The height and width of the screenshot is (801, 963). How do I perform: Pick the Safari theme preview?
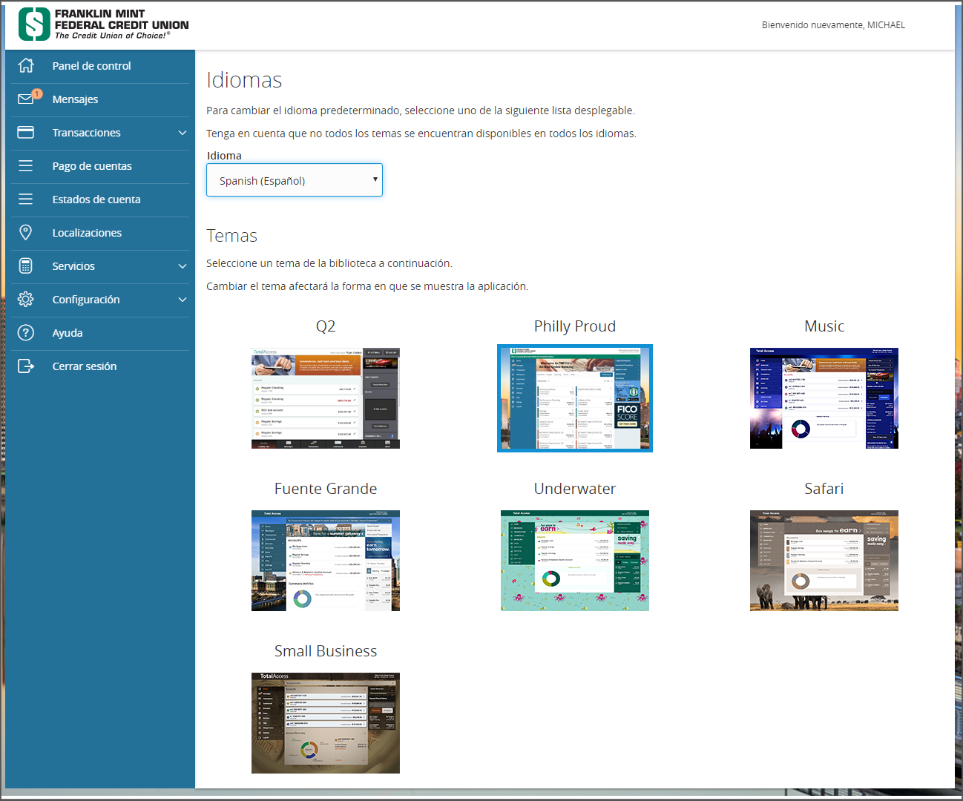tap(824, 561)
